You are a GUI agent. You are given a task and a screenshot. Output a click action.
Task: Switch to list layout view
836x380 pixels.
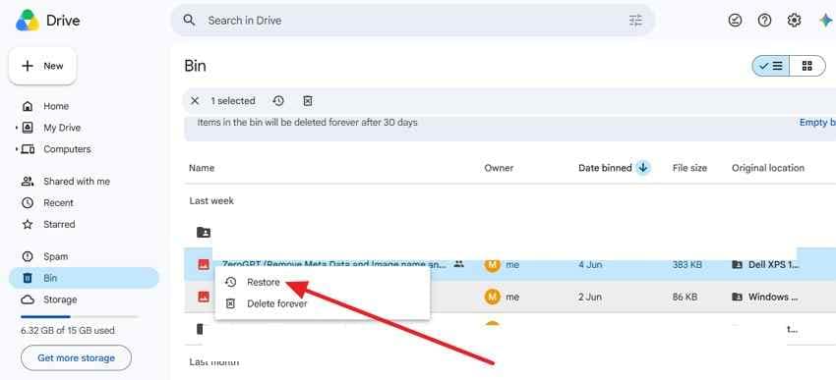(770, 66)
